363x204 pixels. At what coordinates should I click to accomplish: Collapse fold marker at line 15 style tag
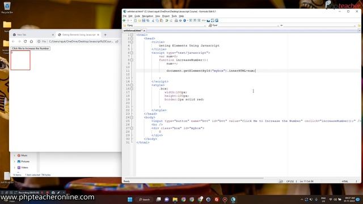point(132,85)
